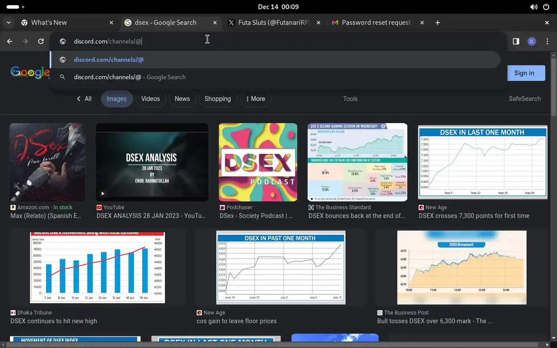Click the address bar text field
557x348 pixels.
coord(278,41)
